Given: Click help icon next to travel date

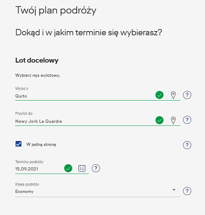Looking at the screenshot, I should tap(96, 168).
